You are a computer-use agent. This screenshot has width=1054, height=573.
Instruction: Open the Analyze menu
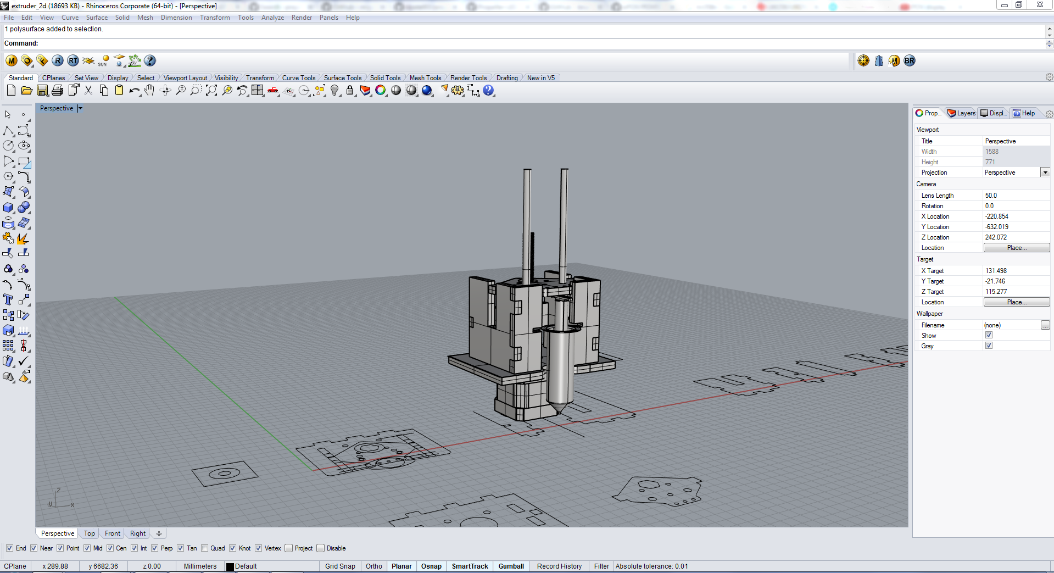272,18
